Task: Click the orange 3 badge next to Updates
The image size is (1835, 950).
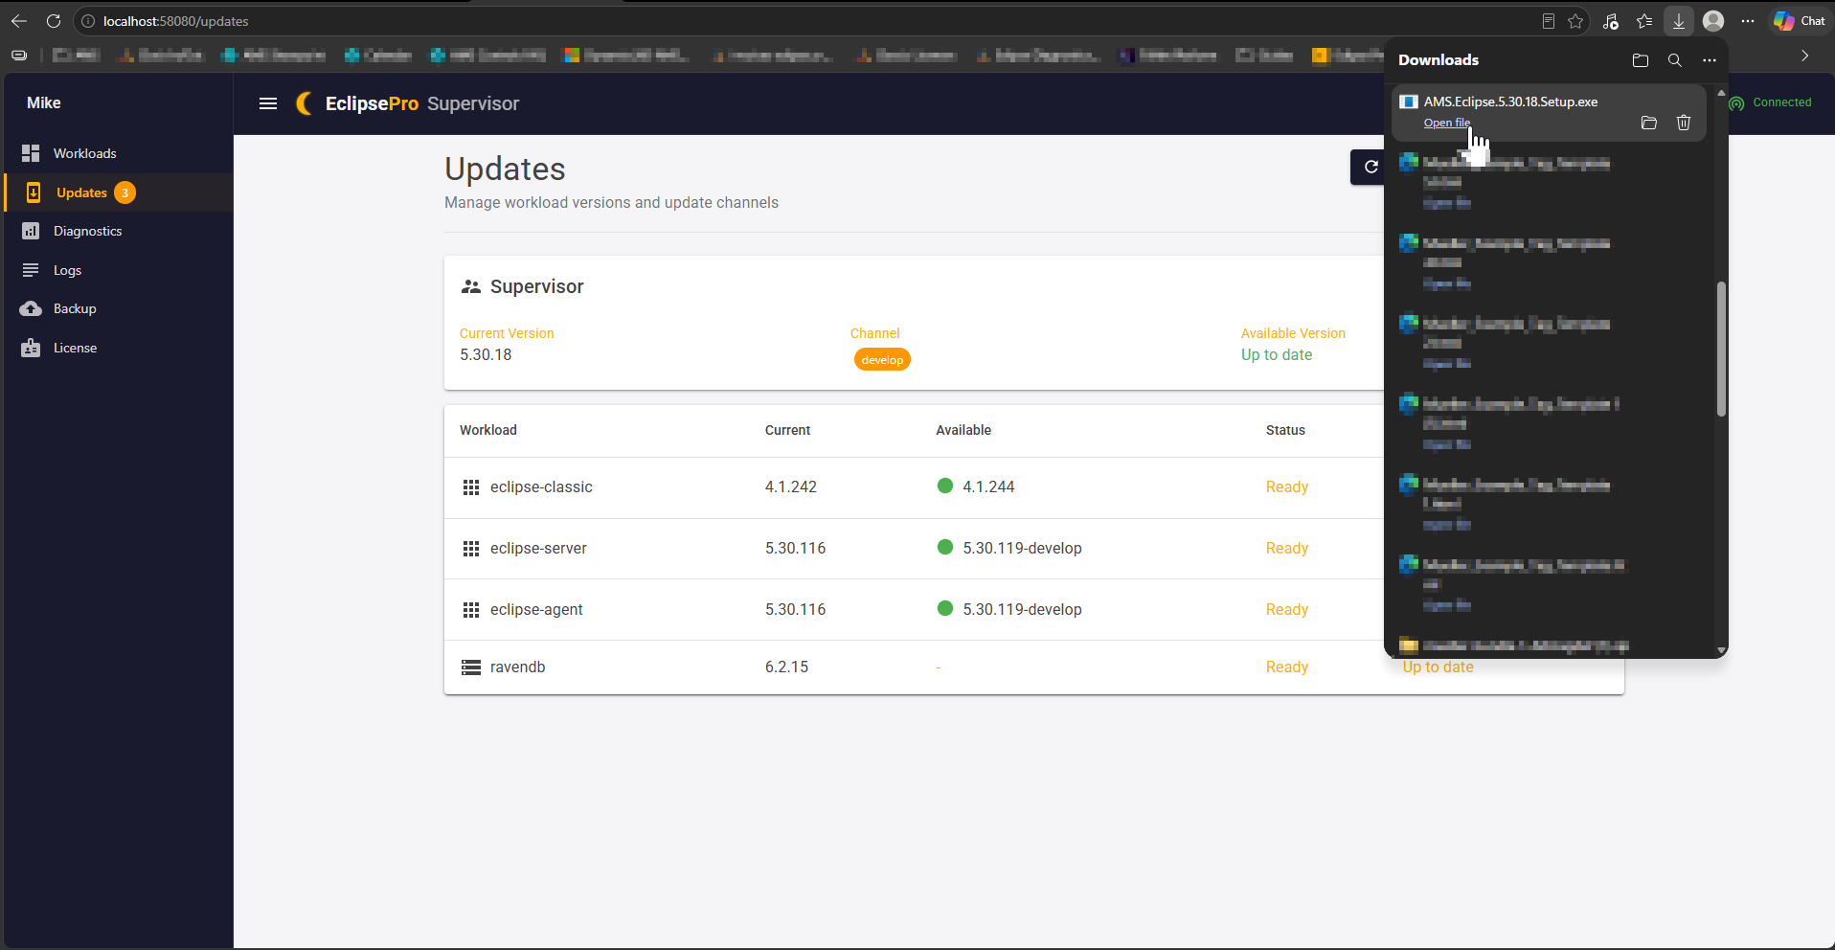Action: click(x=125, y=192)
